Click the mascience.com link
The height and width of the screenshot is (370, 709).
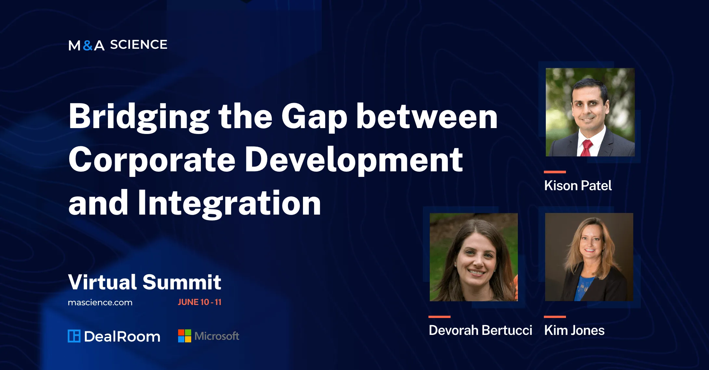pyautogui.click(x=100, y=303)
